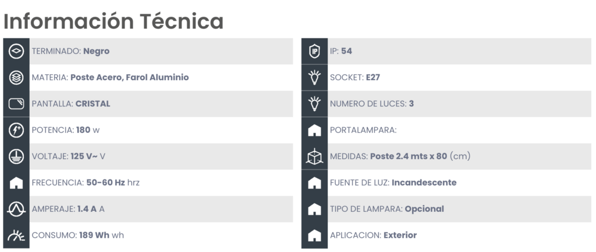Click the house icon beside FRECUENCIA
This screenshot has width=596, height=252.
pyautogui.click(x=16, y=183)
